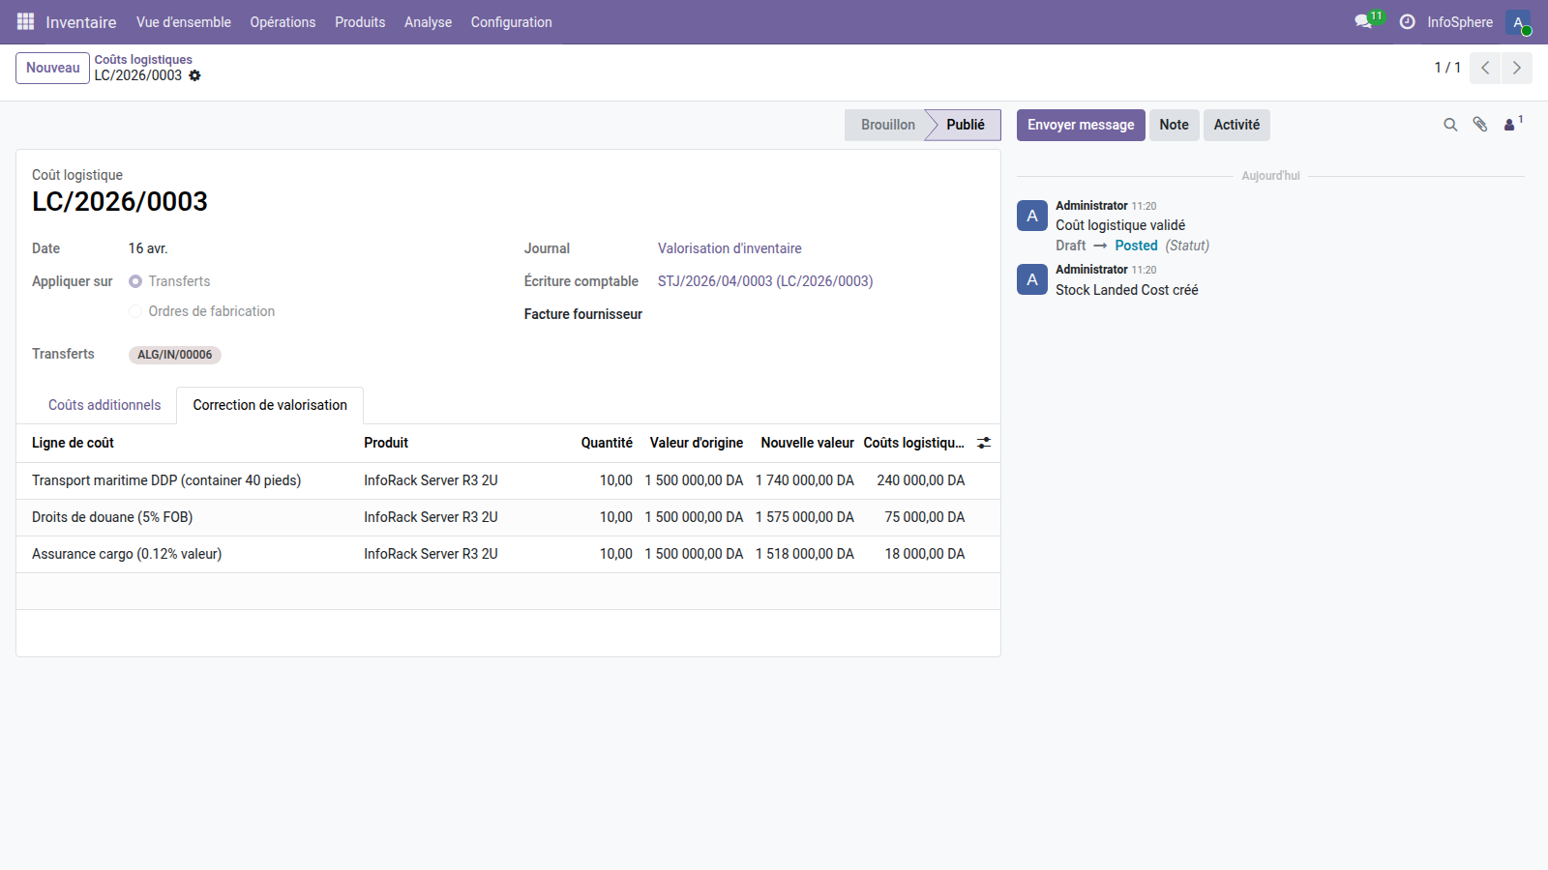
Task: Open the conversations chat icon with badge
Action: (x=1364, y=21)
